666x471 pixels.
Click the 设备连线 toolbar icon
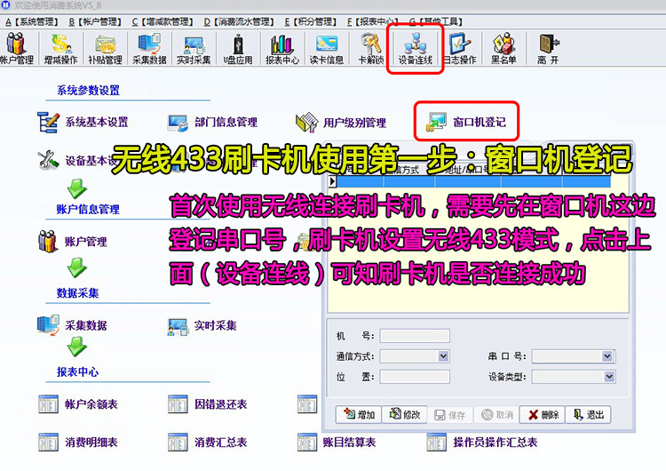click(415, 48)
